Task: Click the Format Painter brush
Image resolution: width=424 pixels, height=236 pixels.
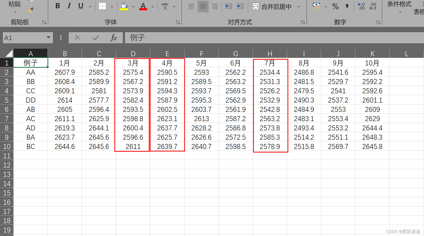Action: point(31,10)
